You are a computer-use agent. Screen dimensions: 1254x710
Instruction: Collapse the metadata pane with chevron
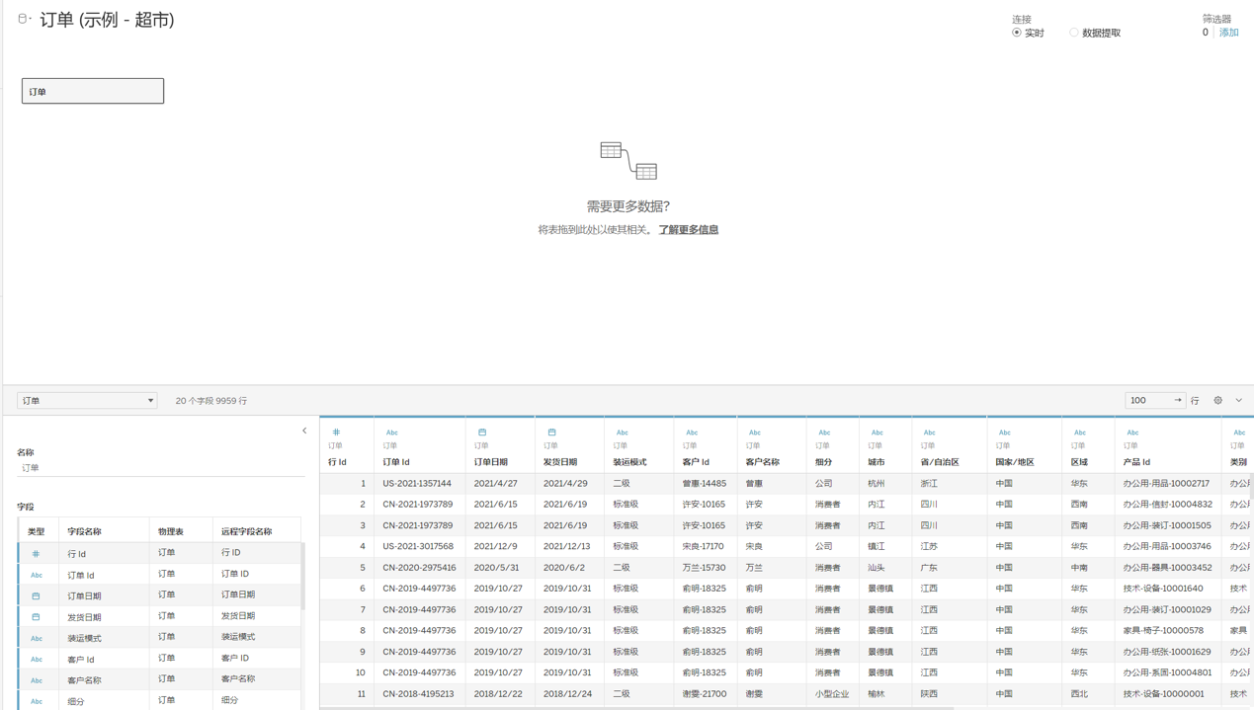(x=304, y=431)
